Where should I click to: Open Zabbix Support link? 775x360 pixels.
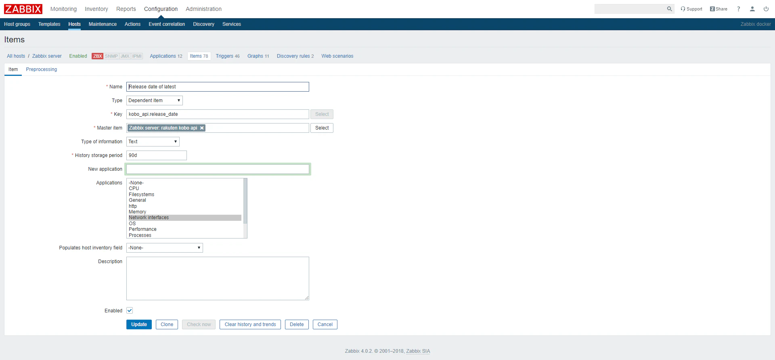pos(691,9)
